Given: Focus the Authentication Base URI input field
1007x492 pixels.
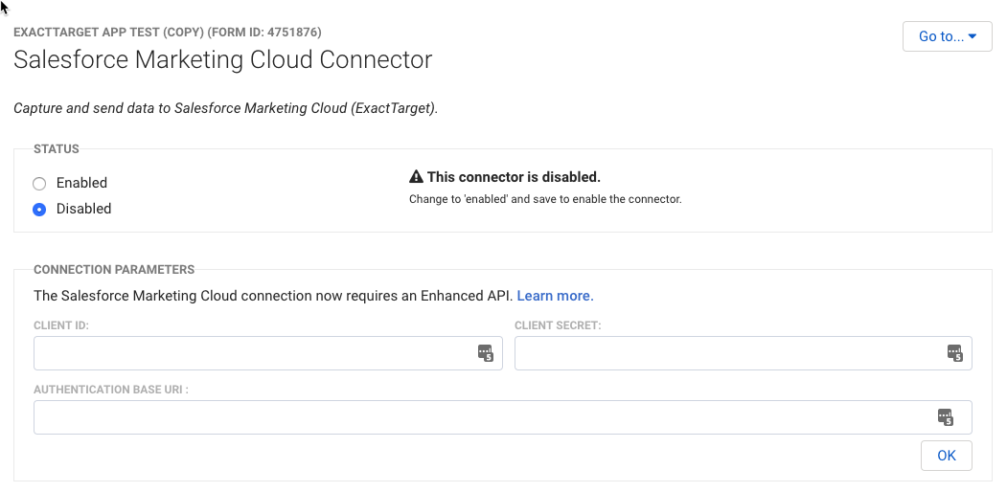Looking at the screenshot, I should pyautogui.click(x=479, y=417).
